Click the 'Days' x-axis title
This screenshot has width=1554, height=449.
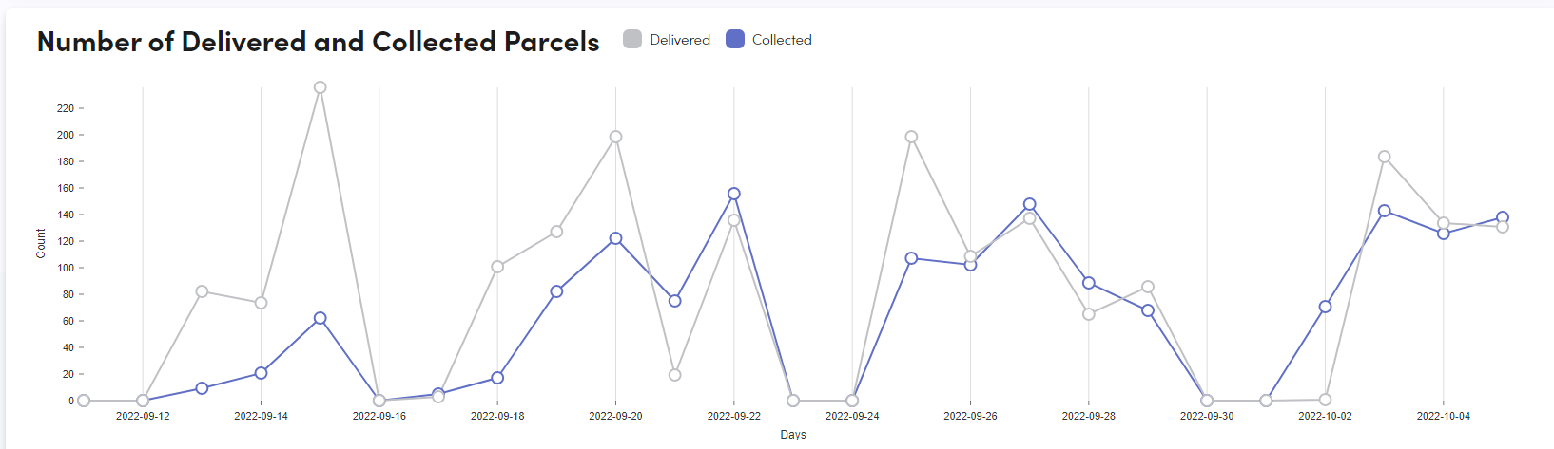793,434
